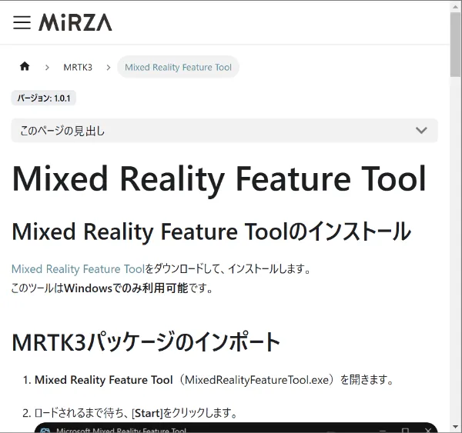This screenshot has width=462, height=433.
Task: Click scrollbar up arrow at top
Action: pyautogui.click(x=455, y=6)
